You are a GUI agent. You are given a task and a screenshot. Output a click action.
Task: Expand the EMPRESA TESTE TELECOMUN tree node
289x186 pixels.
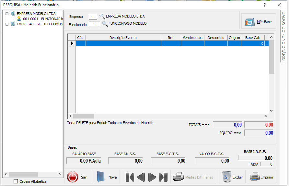coord(7,24)
